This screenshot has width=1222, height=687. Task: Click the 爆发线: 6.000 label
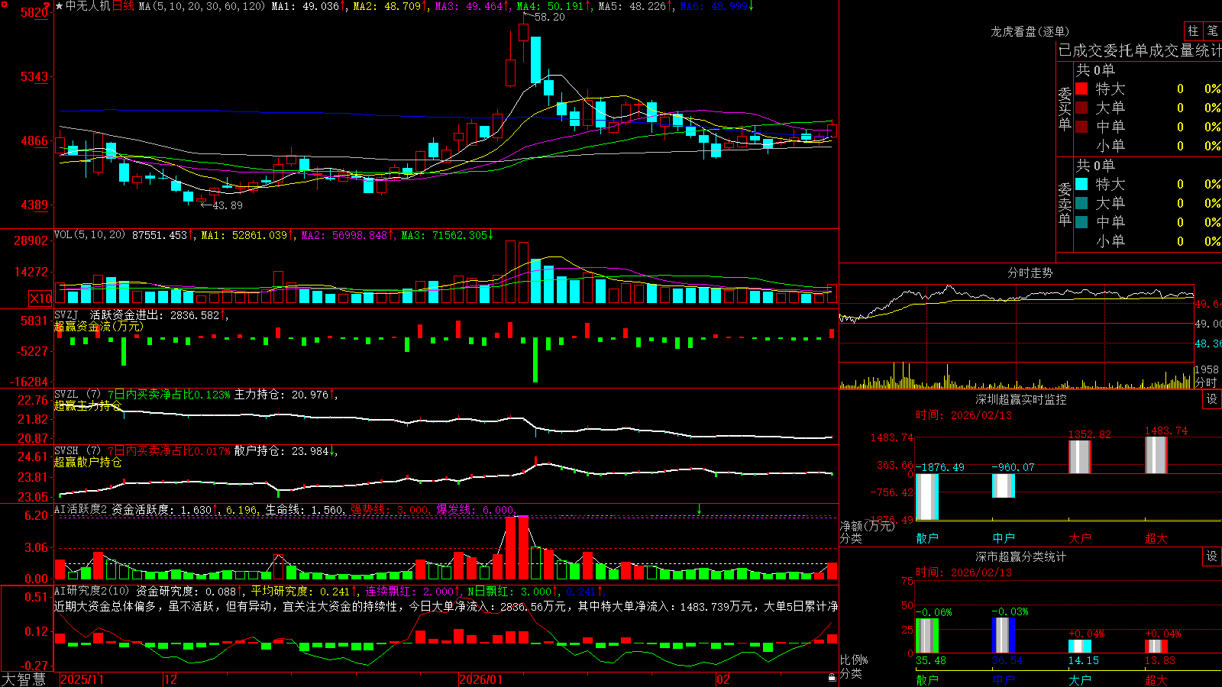pyautogui.click(x=475, y=509)
